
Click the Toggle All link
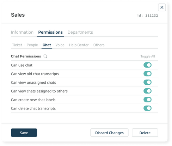click(x=148, y=56)
